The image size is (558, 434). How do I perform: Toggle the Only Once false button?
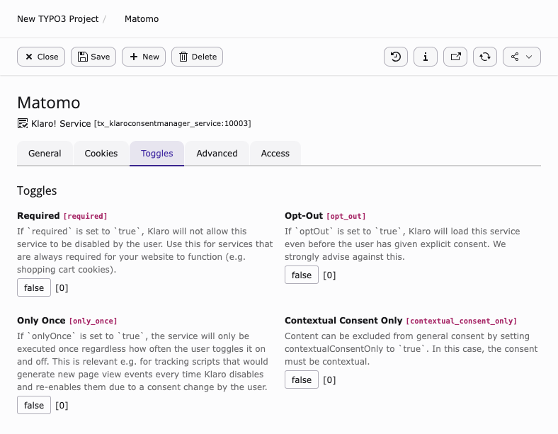click(x=34, y=405)
